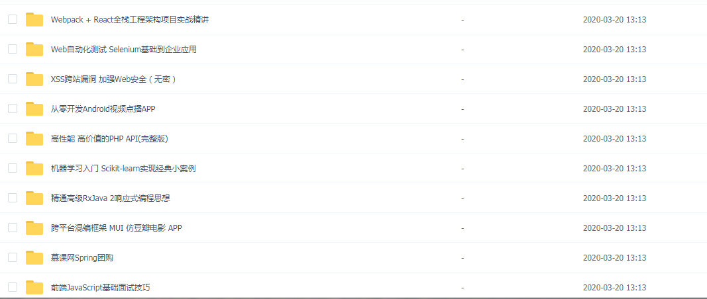This screenshot has height=299, width=707.
Task: Click folder icon beside 从零开发Android视频点播APP
Action: coord(34,108)
